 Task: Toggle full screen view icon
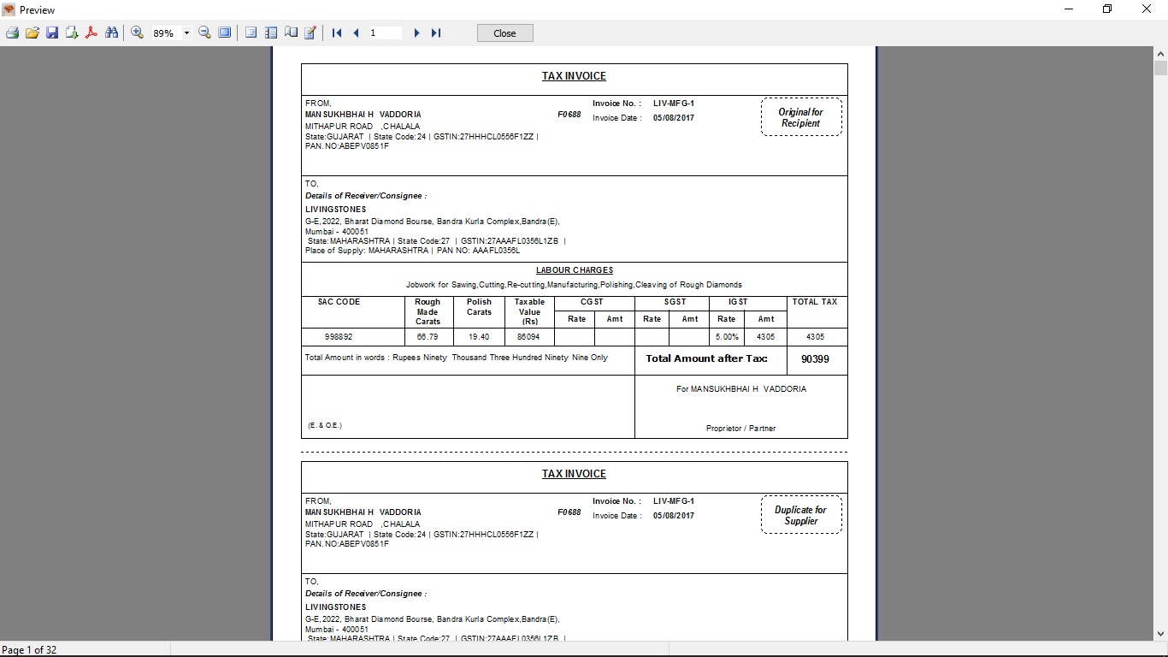tap(225, 33)
